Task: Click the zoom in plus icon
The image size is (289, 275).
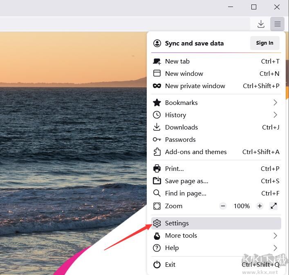Action: (260, 206)
